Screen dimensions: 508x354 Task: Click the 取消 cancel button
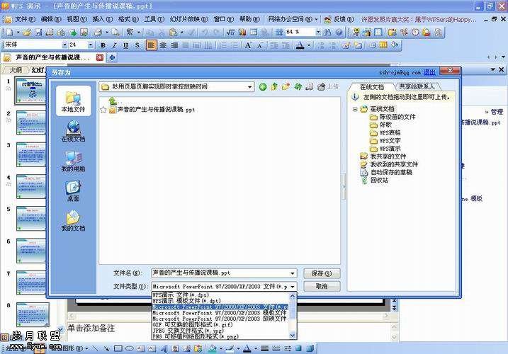pyautogui.click(x=322, y=286)
